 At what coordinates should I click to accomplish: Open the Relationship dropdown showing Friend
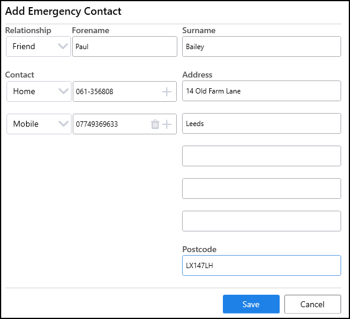[x=38, y=47]
